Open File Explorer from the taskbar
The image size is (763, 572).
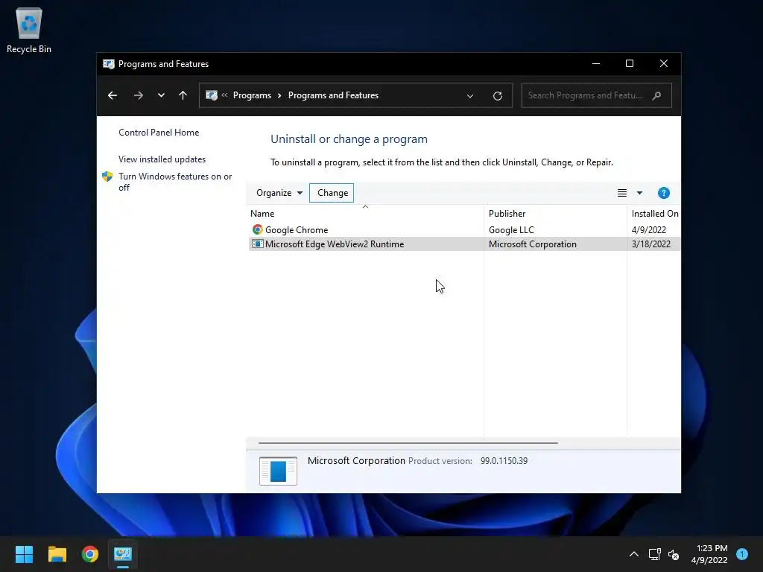click(x=57, y=554)
